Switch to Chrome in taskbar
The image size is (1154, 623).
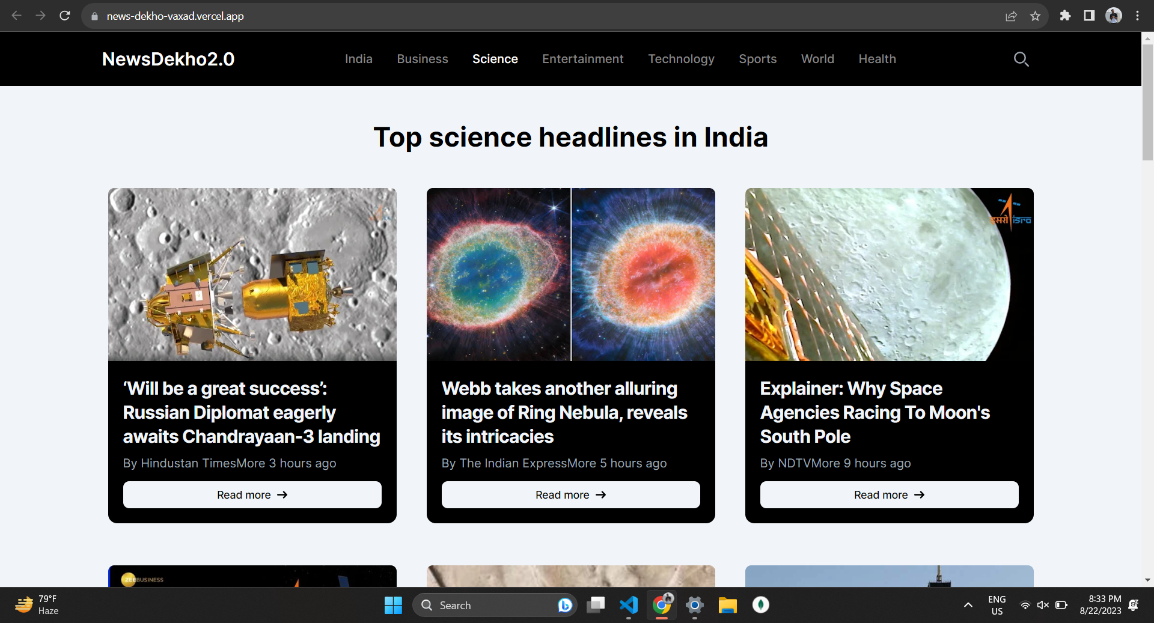[x=662, y=605]
